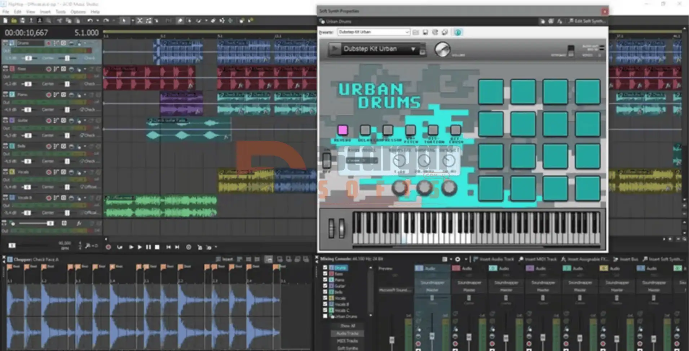Screen dimensions: 689x351
Task: Click the pitch wheel beside the keyboard
Action: coord(331,228)
